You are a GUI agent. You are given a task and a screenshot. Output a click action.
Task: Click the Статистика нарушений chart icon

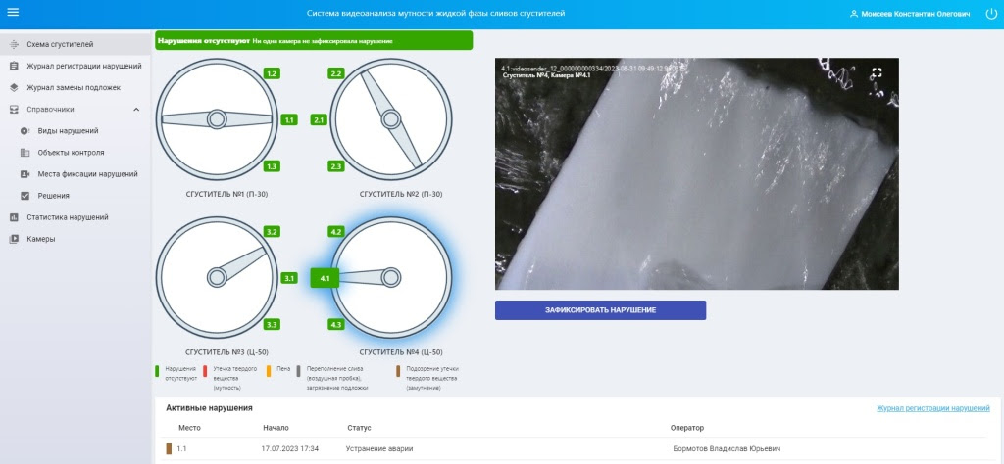point(14,217)
